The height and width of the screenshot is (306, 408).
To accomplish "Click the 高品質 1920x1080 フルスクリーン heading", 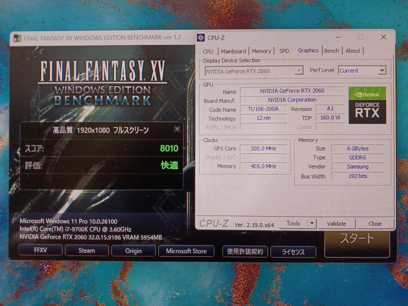I will pyautogui.click(x=101, y=130).
